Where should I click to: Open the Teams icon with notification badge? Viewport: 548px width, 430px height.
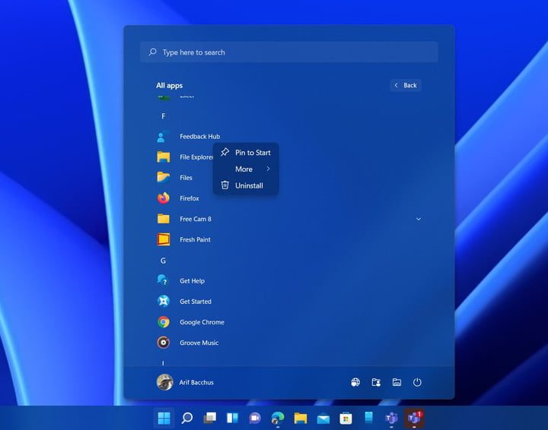[414, 417]
